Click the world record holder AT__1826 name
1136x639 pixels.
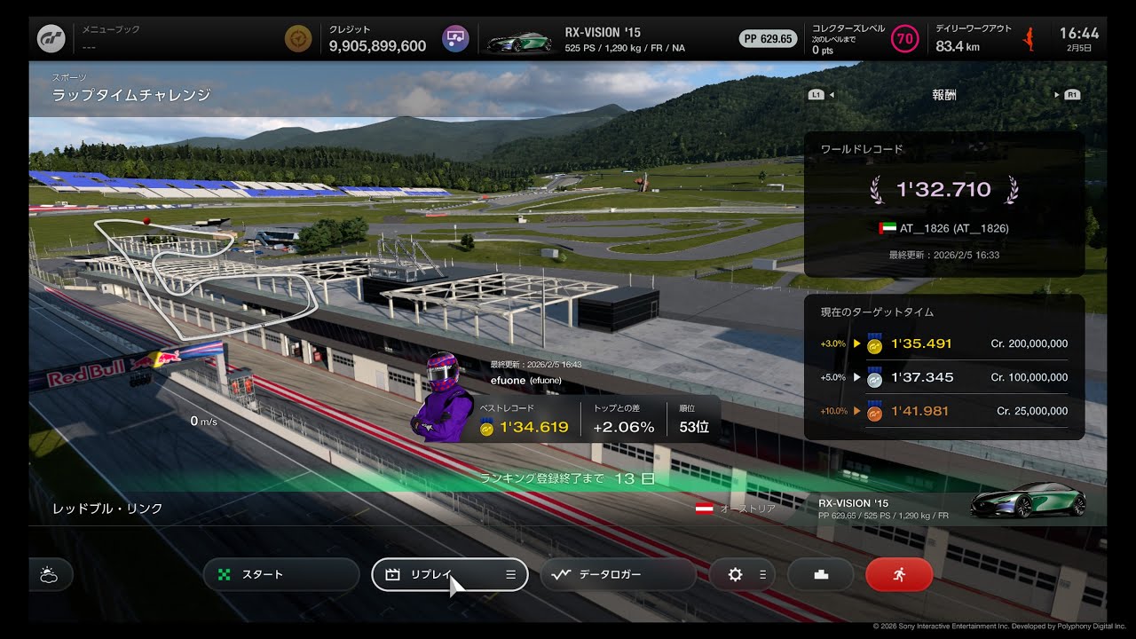click(x=954, y=228)
